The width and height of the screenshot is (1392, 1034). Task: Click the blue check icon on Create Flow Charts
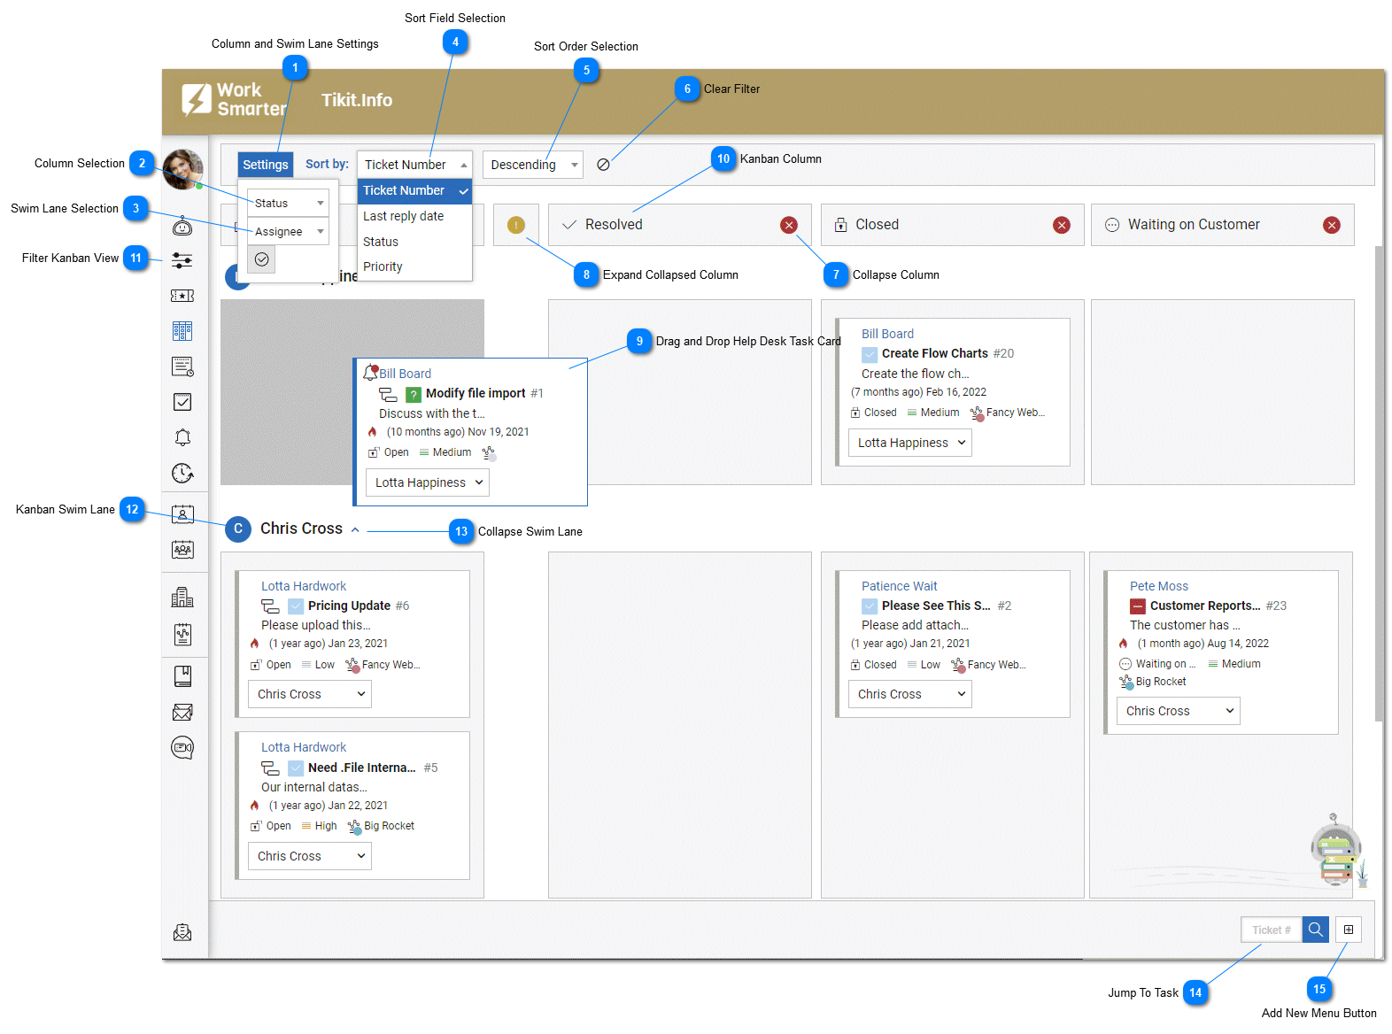[x=870, y=354]
